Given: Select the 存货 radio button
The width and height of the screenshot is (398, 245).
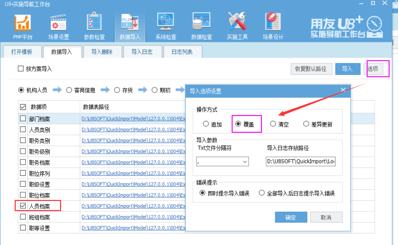Looking at the screenshot, I should click(x=117, y=90).
